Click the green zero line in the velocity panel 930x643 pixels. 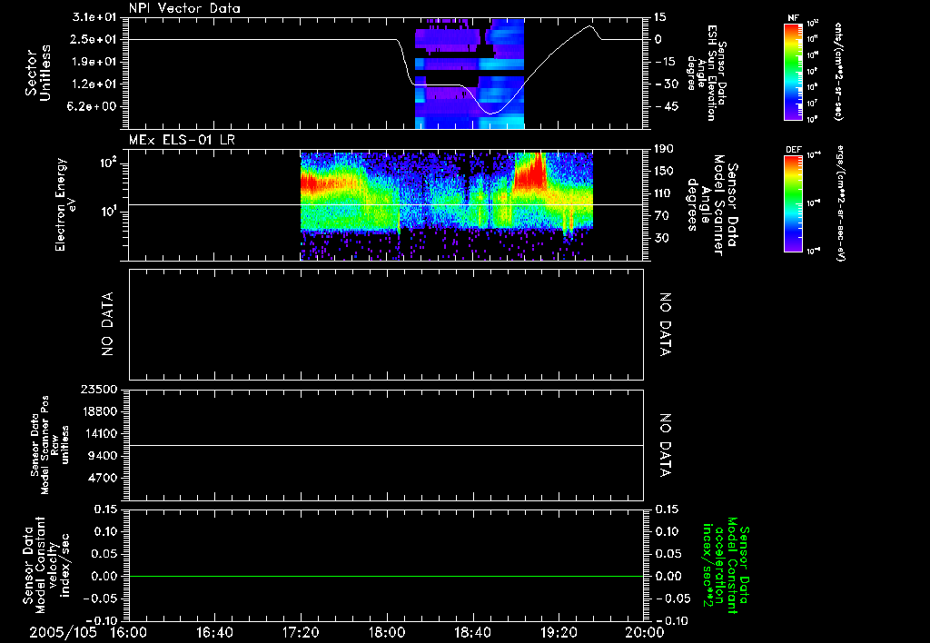(386, 576)
